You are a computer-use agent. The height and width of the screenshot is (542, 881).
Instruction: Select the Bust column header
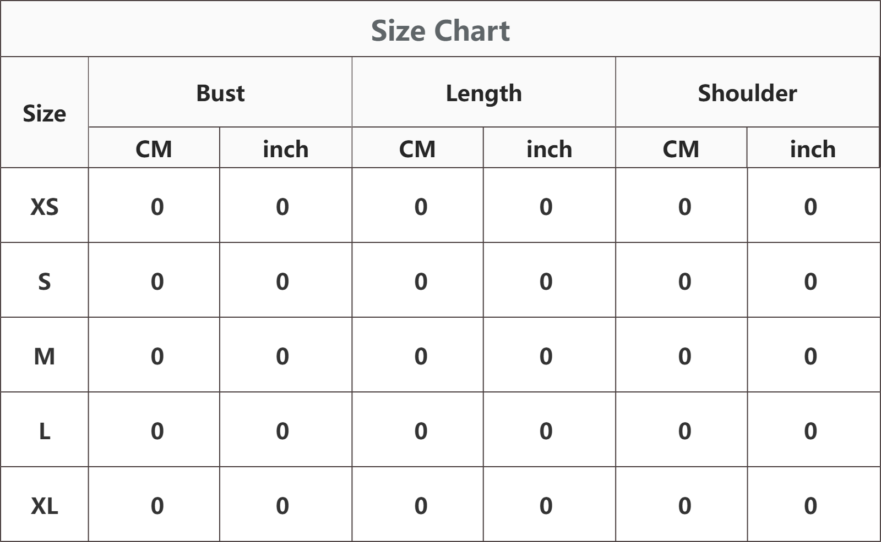click(220, 93)
